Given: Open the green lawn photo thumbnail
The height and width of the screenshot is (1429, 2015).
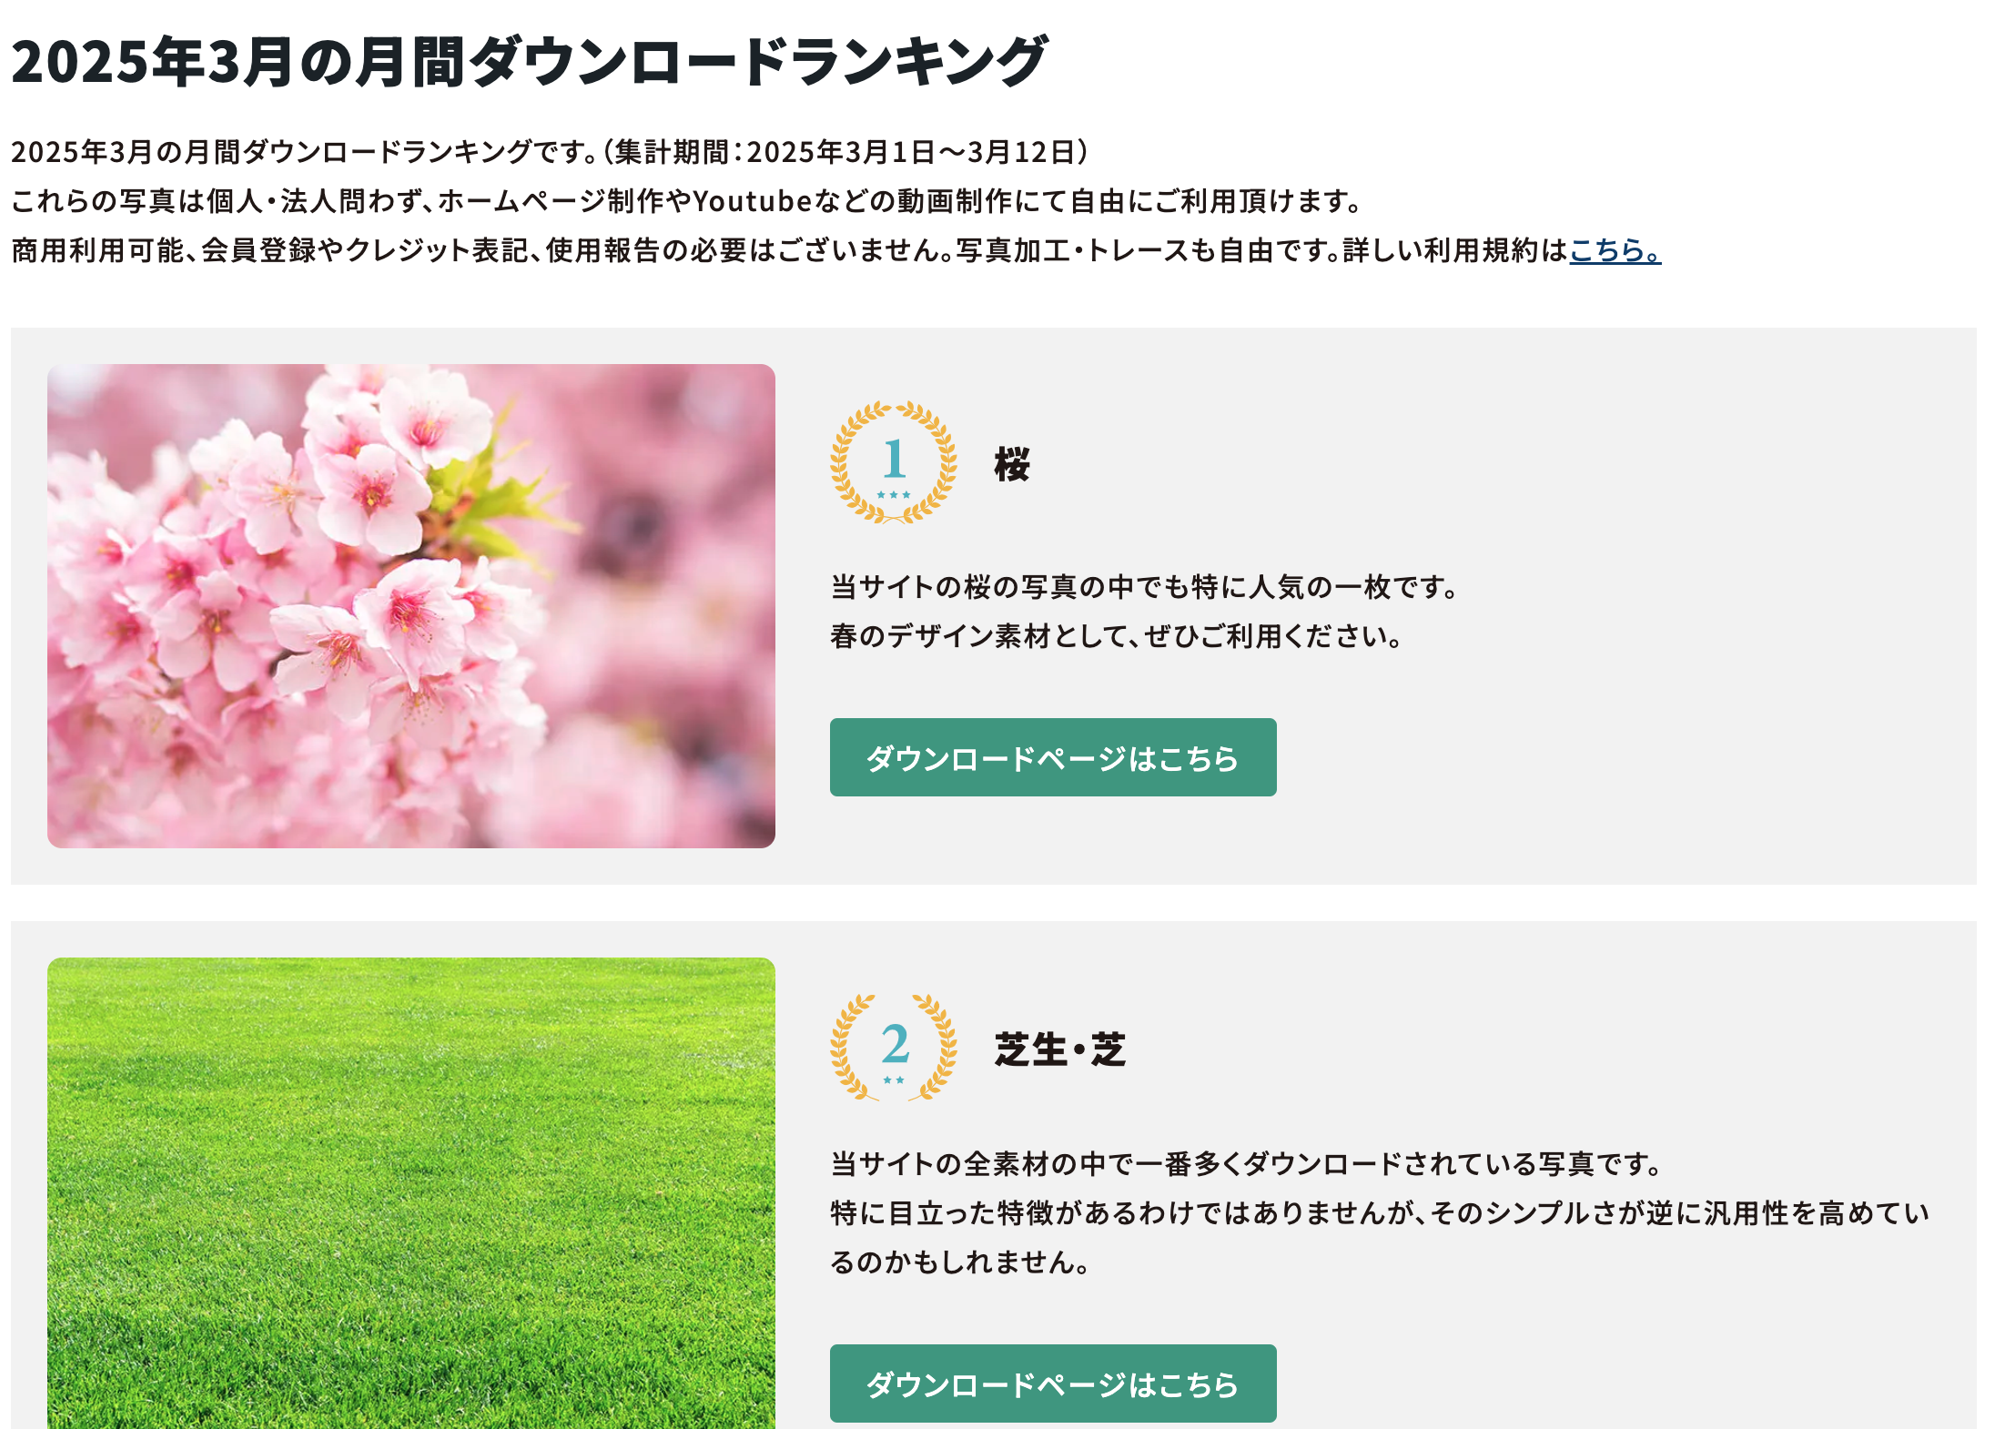Looking at the screenshot, I should (411, 1193).
